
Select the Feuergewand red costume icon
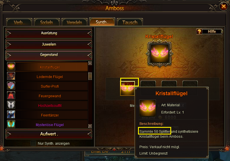(x=11, y=95)
